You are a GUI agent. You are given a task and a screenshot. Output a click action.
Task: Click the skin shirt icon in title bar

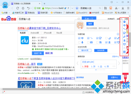tap(112, 2)
